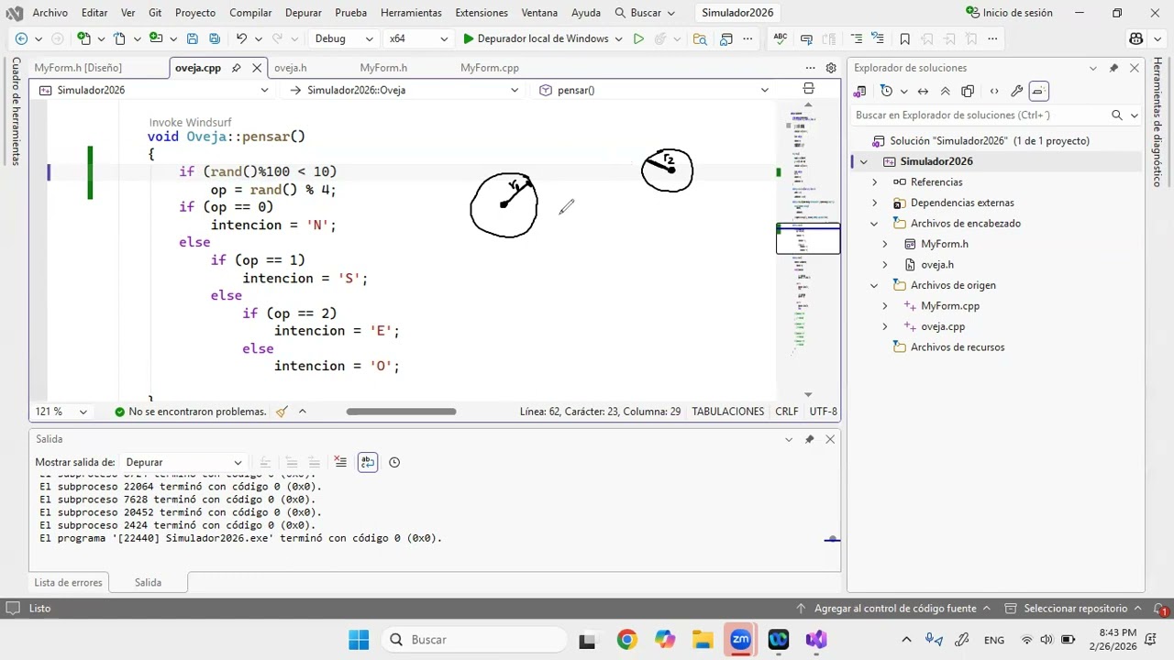Open the Debug configuration dropdown
The height and width of the screenshot is (660, 1174).
pos(344,38)
